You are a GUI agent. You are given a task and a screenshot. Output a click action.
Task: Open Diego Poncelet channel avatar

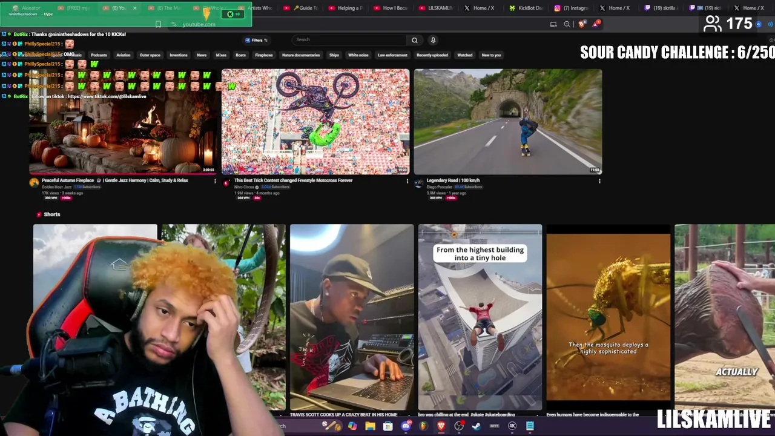[x=419, y=182]
